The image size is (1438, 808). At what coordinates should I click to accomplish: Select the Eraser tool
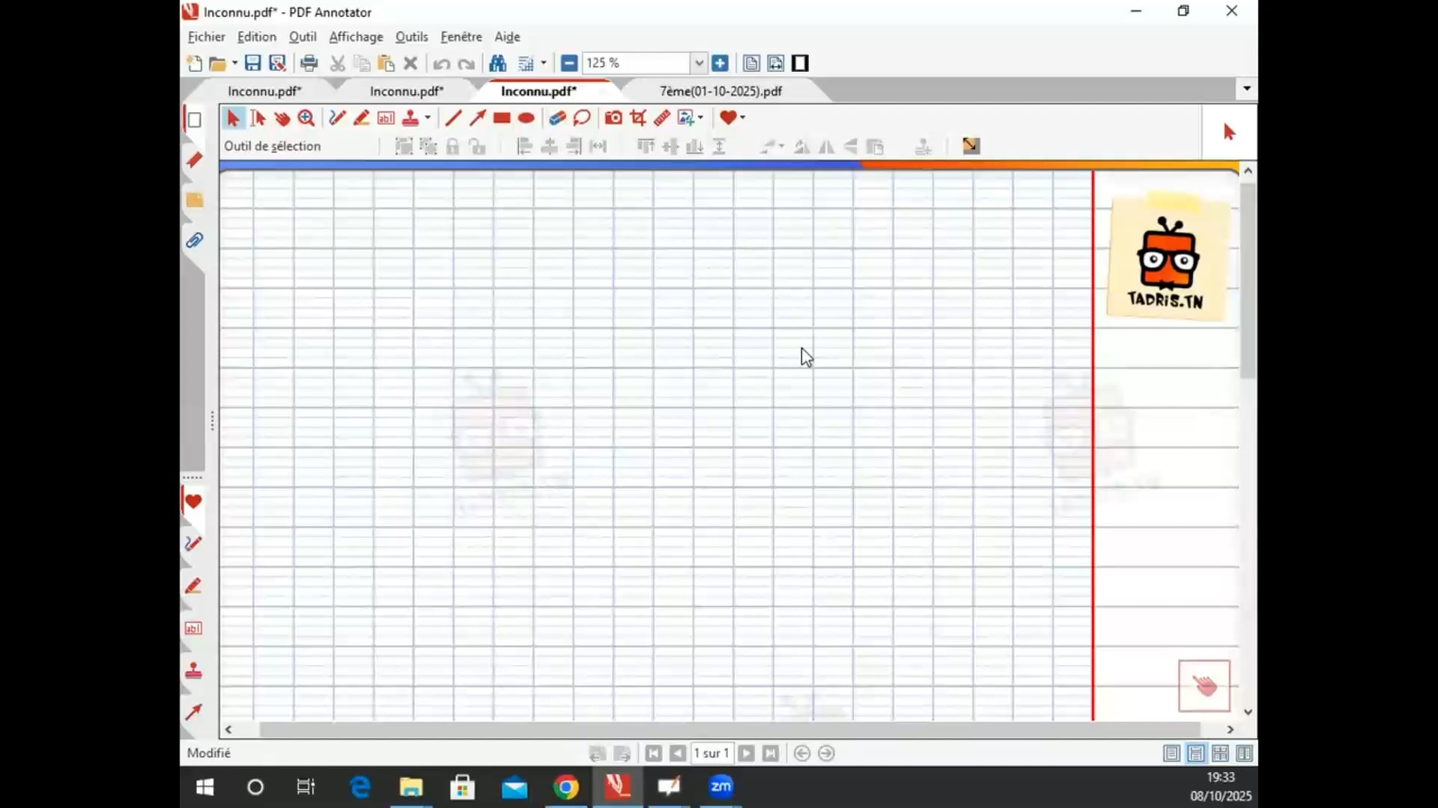pos(556,117)
